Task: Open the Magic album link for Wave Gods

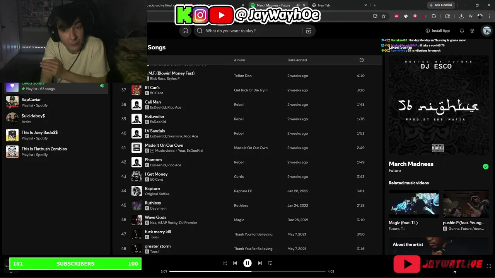Action: (x=239, y=220)
